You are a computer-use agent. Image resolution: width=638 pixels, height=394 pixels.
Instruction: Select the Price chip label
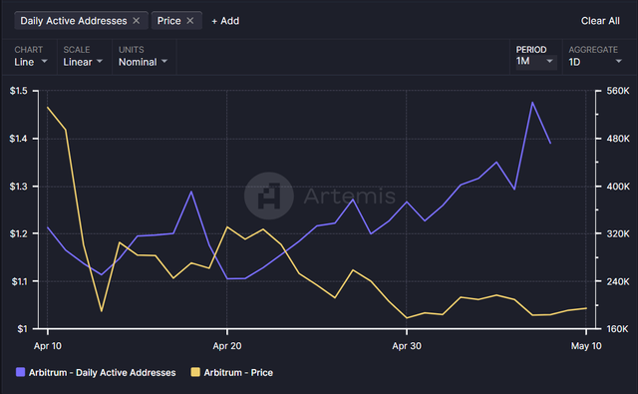168,21
